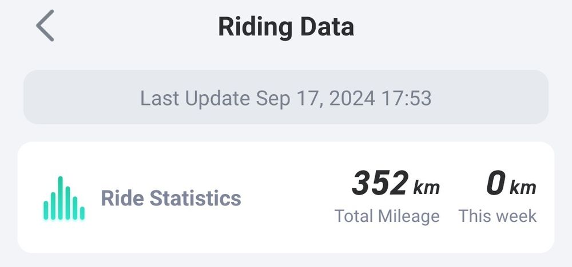Click the leftmost bar of chart icon
The height and width of the screenshot is (267, 572).
(46, 209)
